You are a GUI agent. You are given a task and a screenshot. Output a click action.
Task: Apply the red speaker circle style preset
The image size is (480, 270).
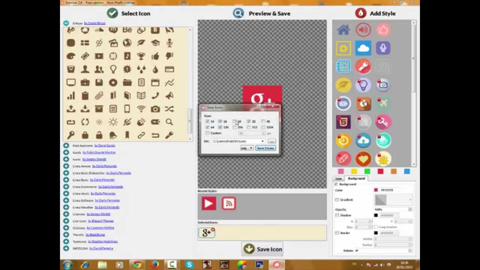click(363, 30)
